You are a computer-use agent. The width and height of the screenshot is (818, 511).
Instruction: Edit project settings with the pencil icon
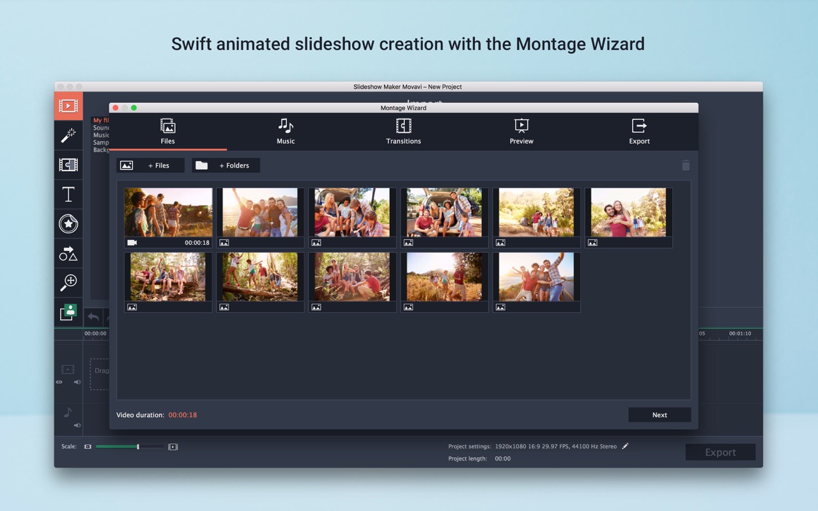click(x=625, y=446)
